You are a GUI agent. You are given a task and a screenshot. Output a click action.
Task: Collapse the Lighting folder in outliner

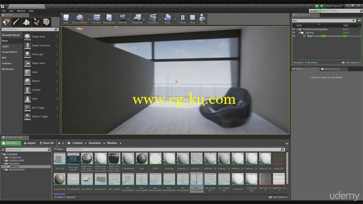click(299, 33)
